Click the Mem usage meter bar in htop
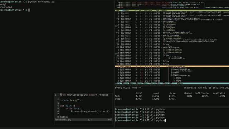This screenshot has height=129, width=229. pyautogui.click(x=144, y=6)
